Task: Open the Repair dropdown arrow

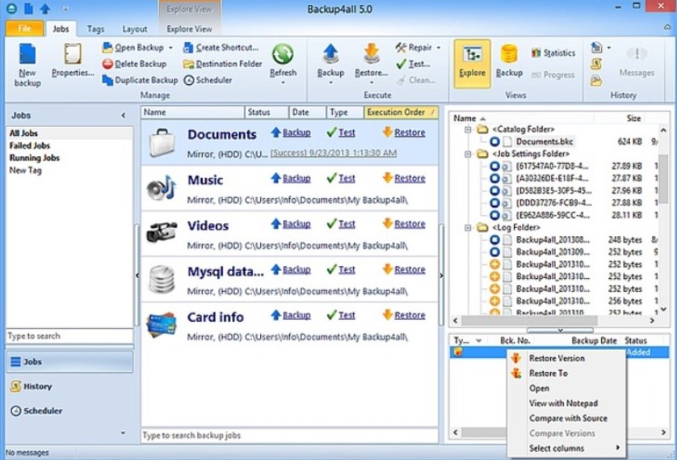Action: click(x=439, y=48)
